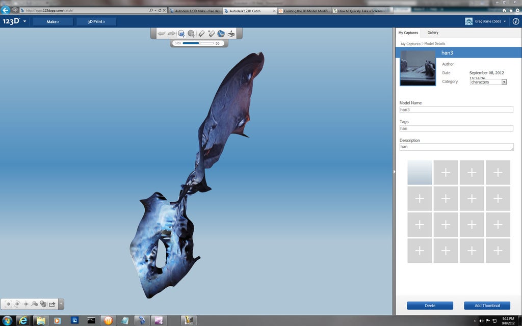The height and width of the screenshot is (326, 522).
Task: Click the redo arrow in the editing toolbar
Action: coord(171,33)
